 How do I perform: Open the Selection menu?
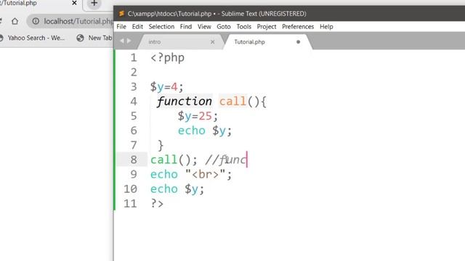[x=161, y=27]
